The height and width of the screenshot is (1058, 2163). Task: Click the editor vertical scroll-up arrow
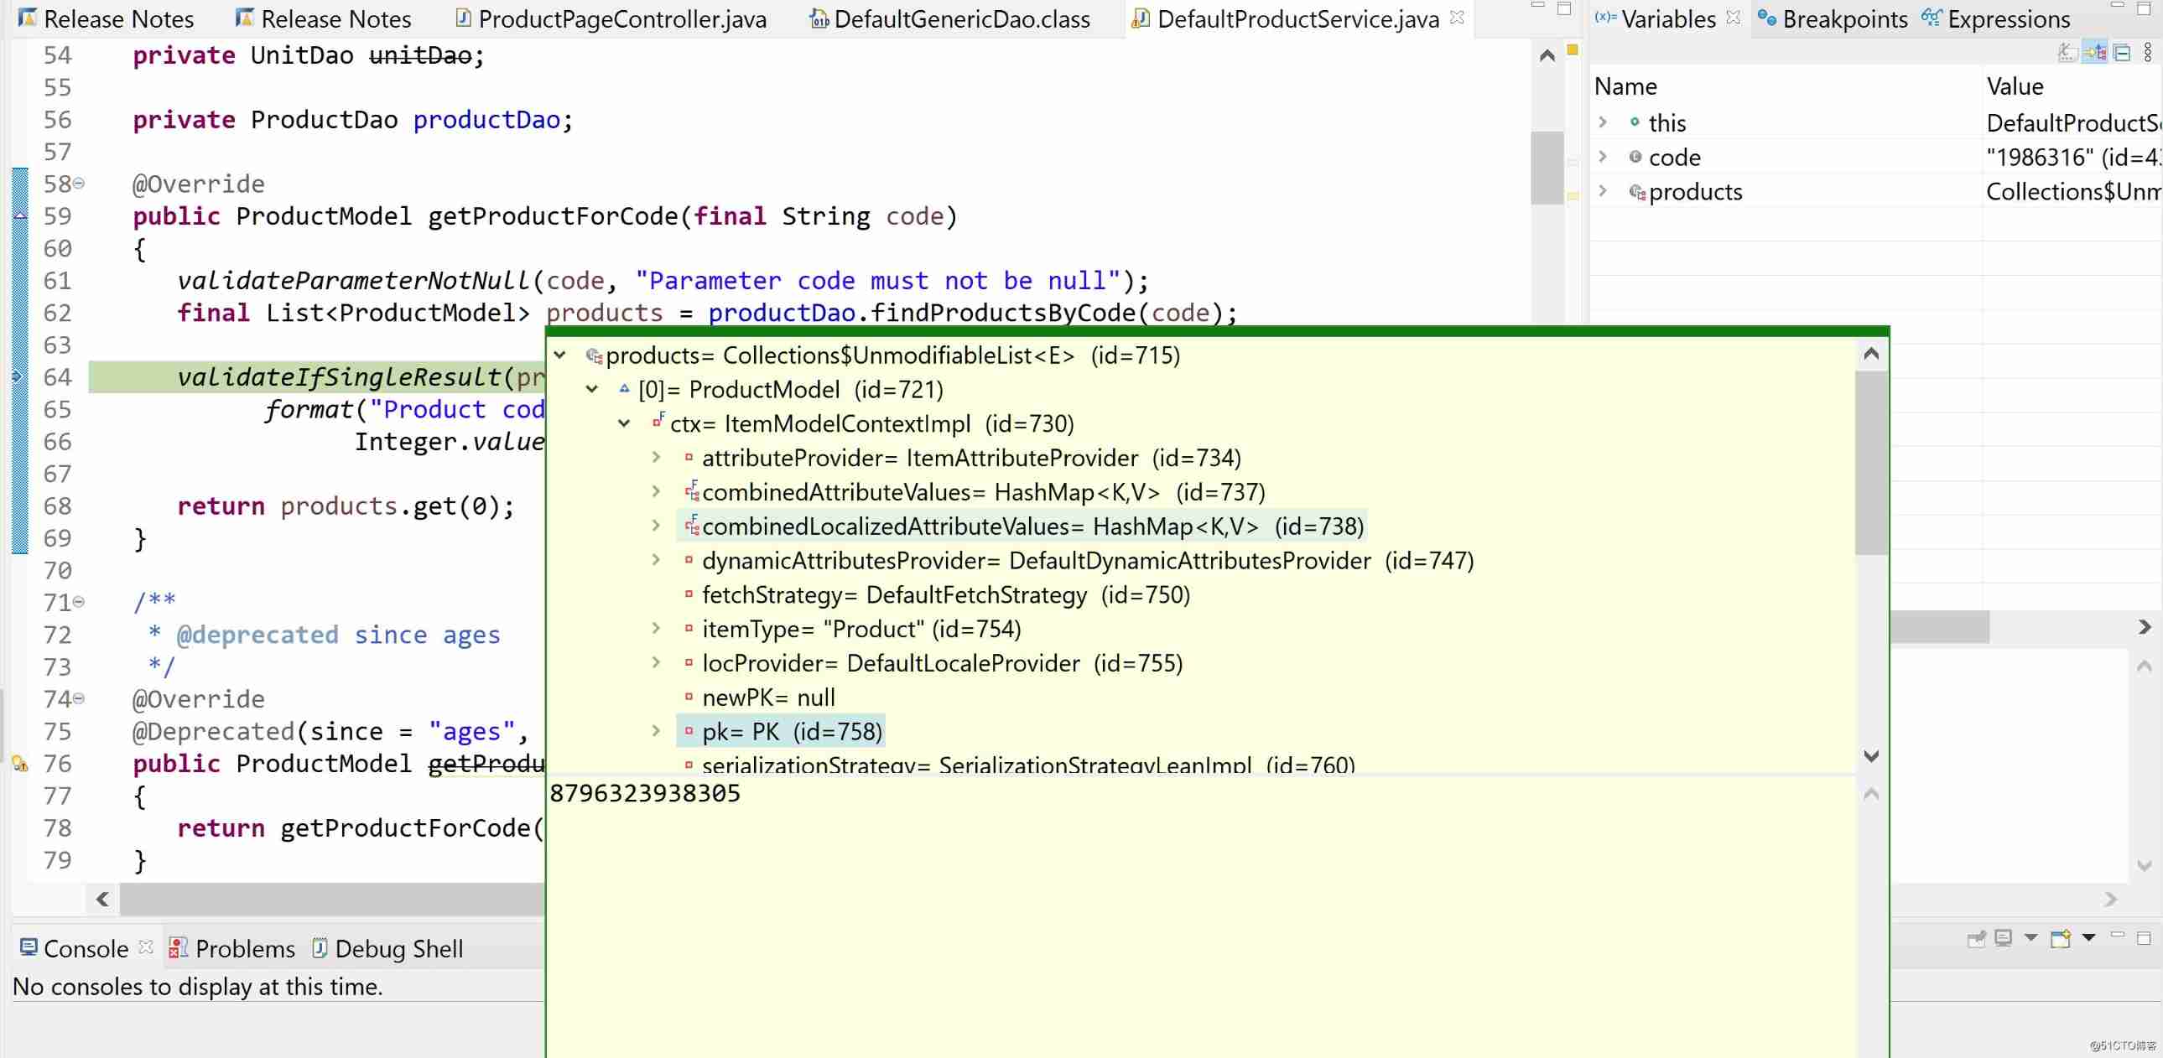(1547, 56)
